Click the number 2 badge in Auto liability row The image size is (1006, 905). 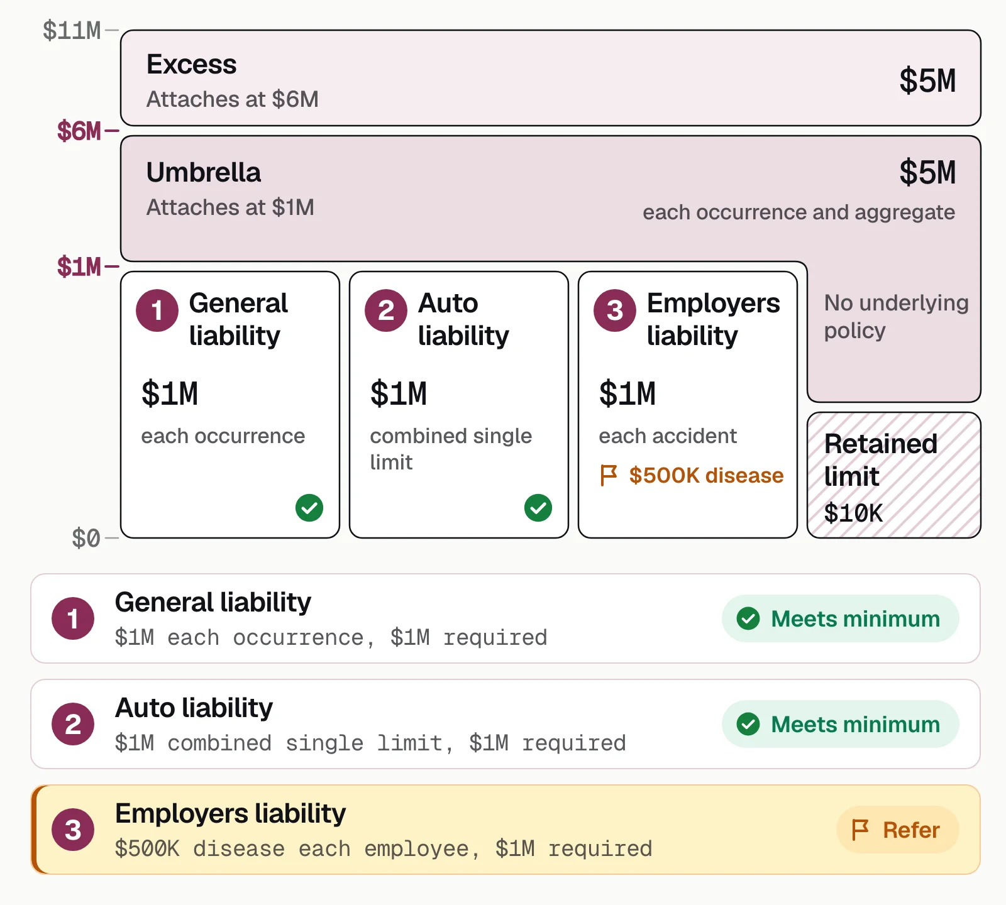click(73, 724)
